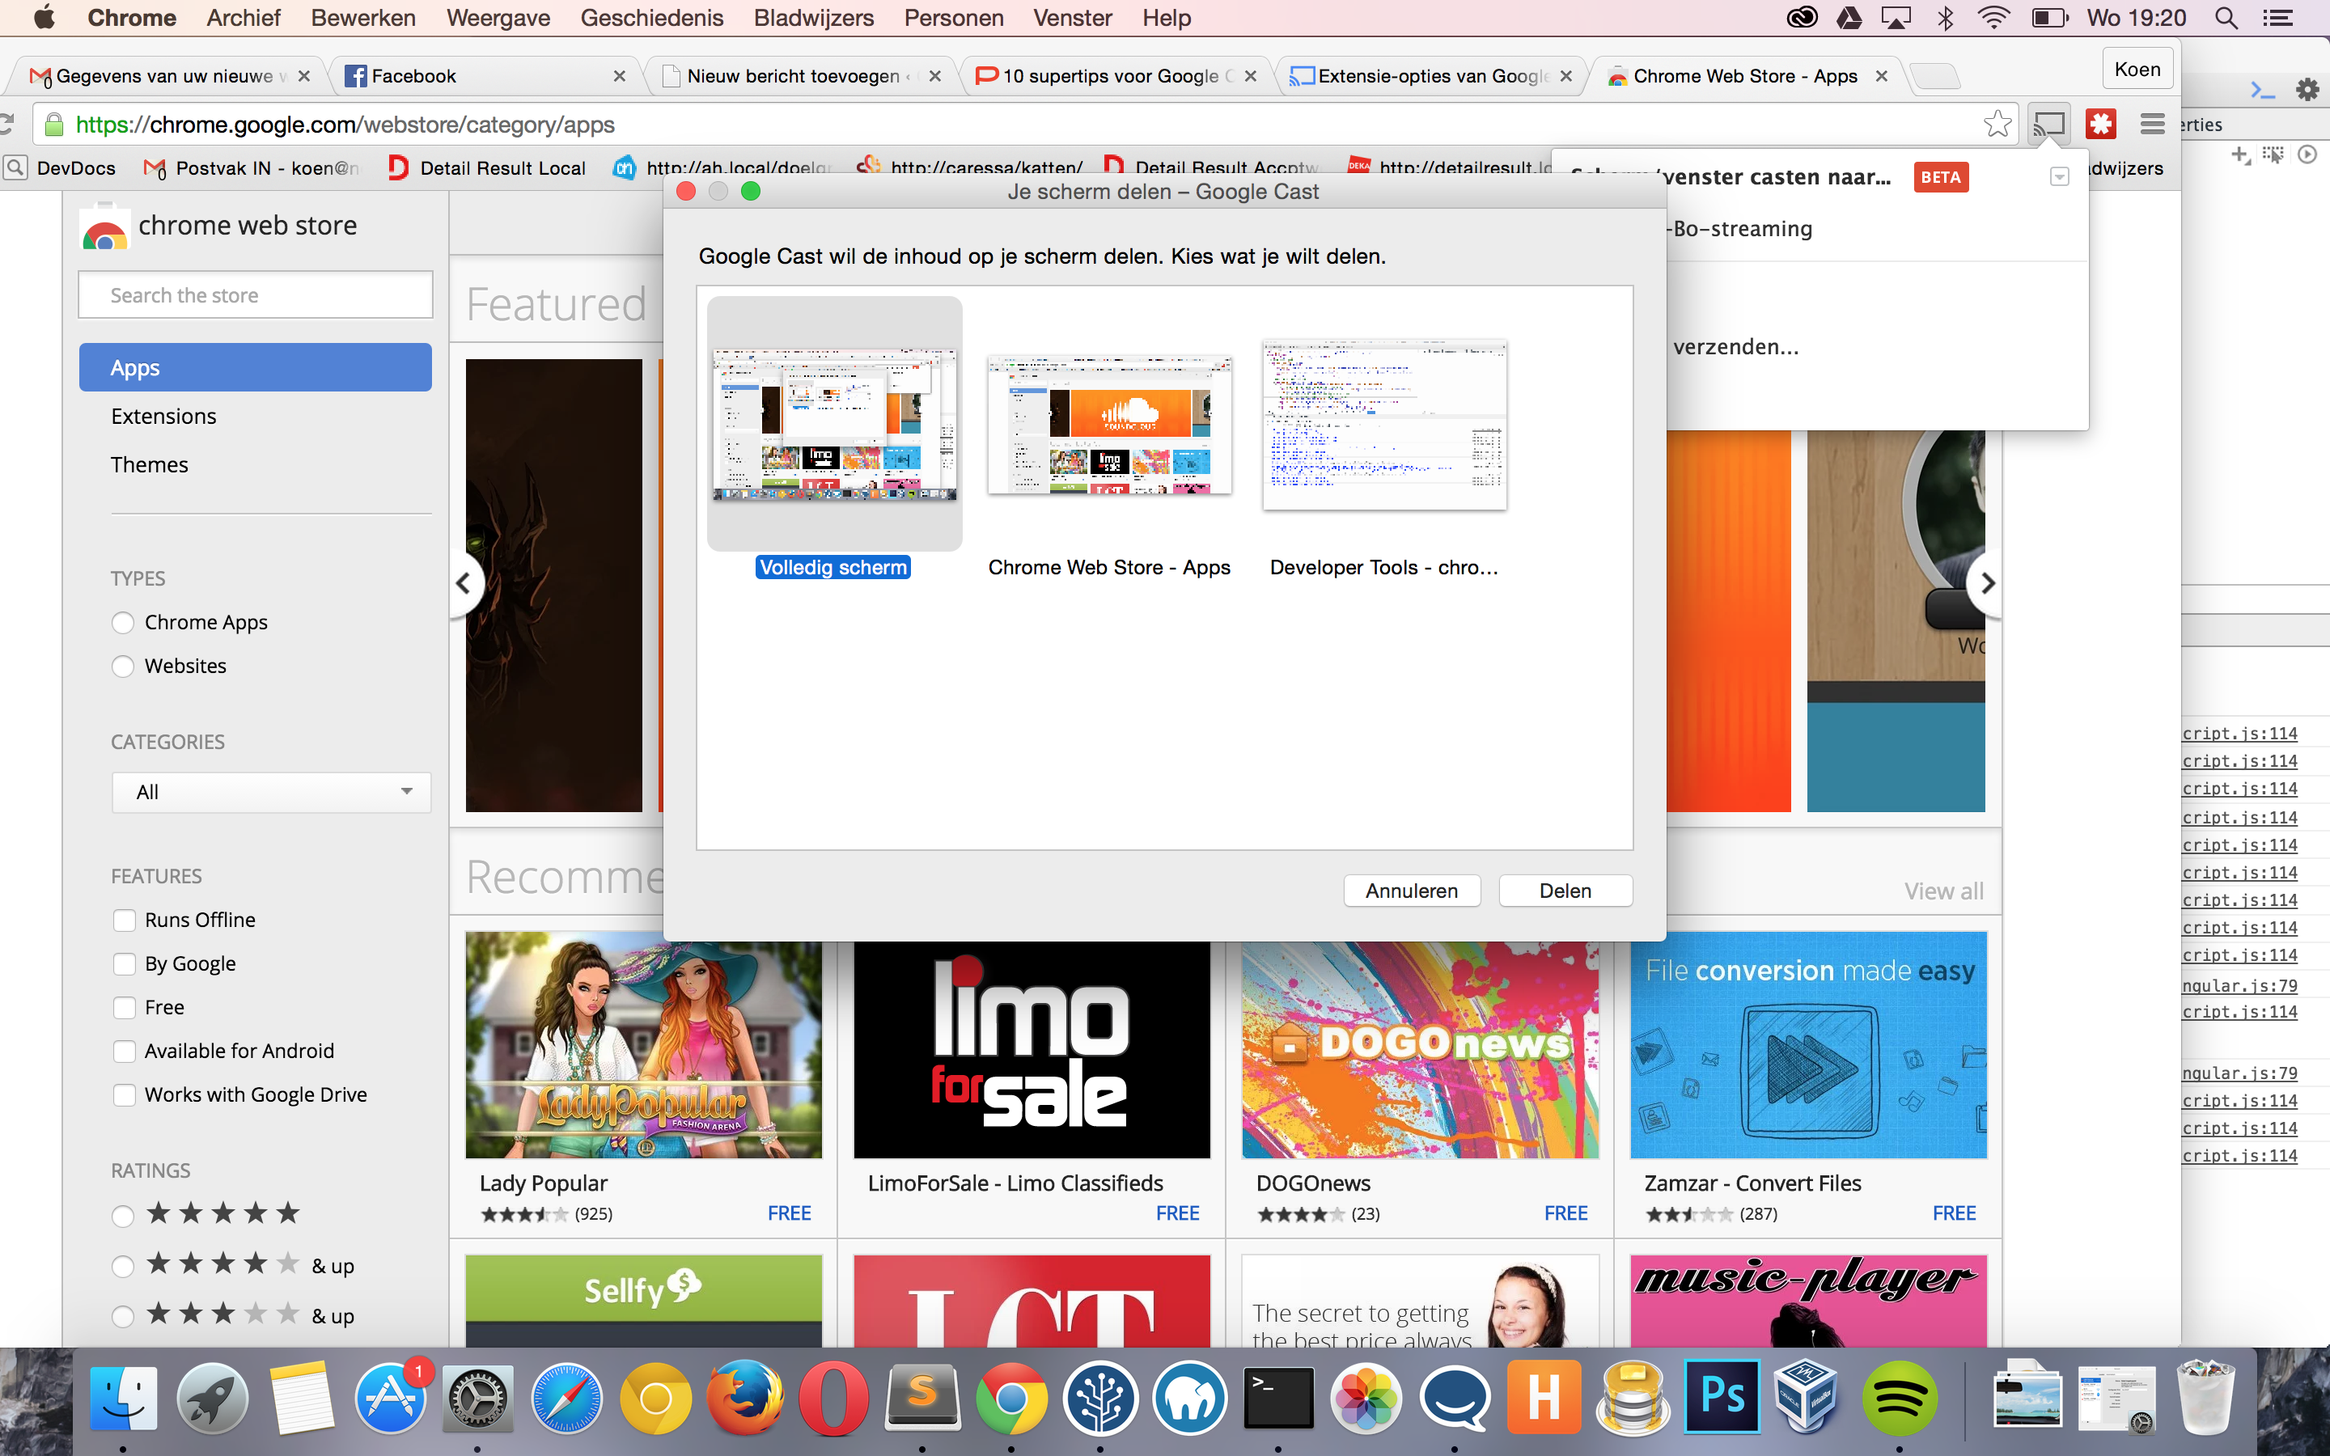Select the five-star rating radio button
Viewport: 2330px width, 1456px height.
point(122,1217)
